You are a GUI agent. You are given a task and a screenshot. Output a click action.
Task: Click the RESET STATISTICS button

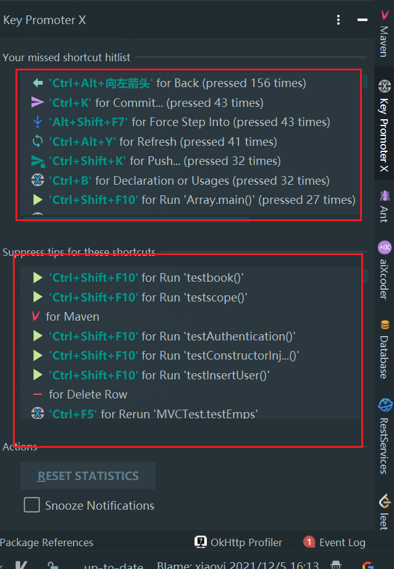pyautogui.click(x=88, y=475)
